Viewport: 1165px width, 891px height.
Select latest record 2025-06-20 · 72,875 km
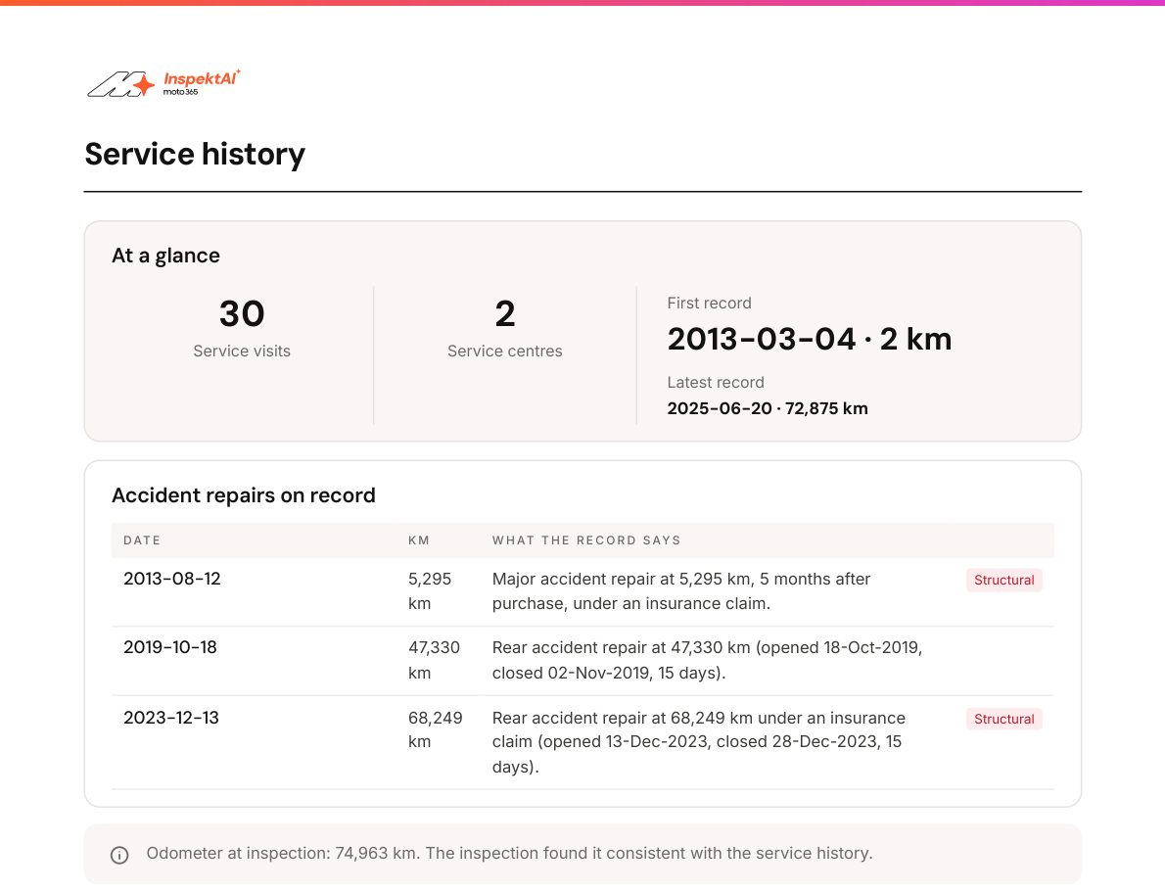tap(768, 408)
